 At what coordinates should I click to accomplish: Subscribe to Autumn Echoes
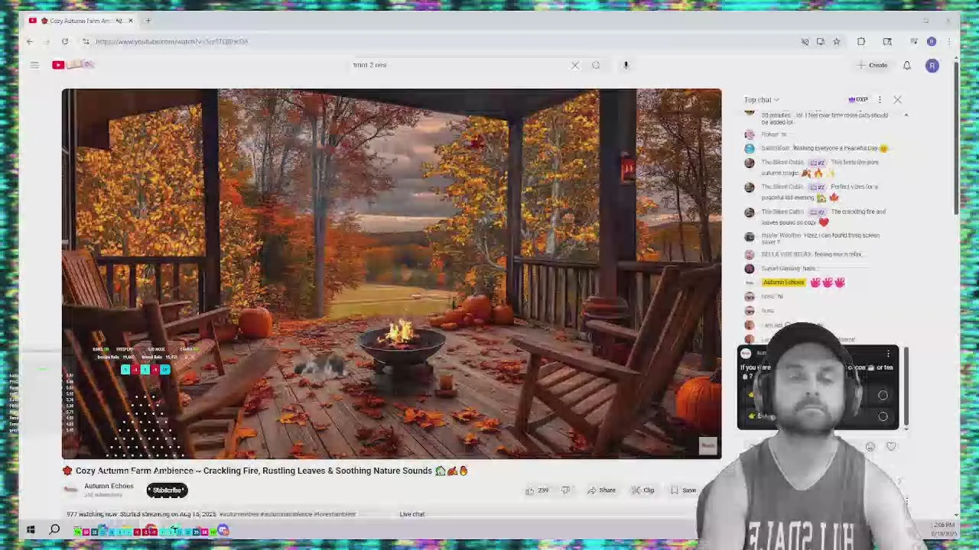pyautogui.click(x=167, y=490)
